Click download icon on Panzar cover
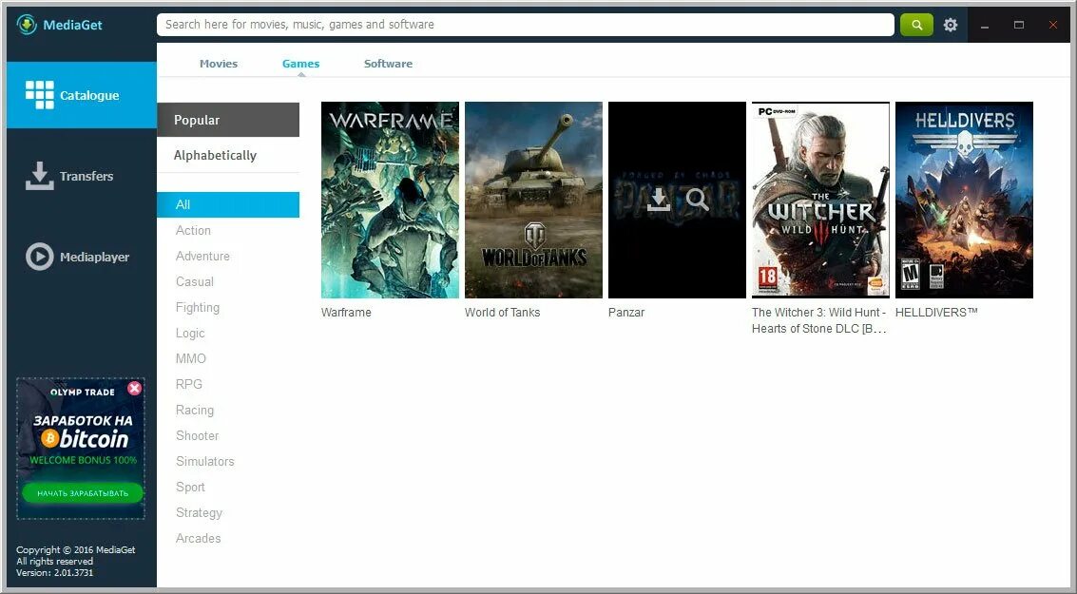 pos(659,200)
